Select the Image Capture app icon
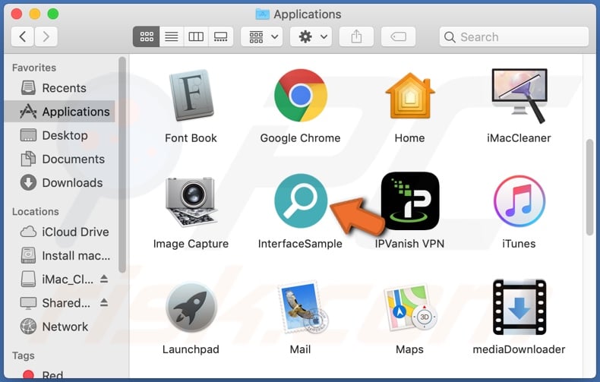 [191, 202]
